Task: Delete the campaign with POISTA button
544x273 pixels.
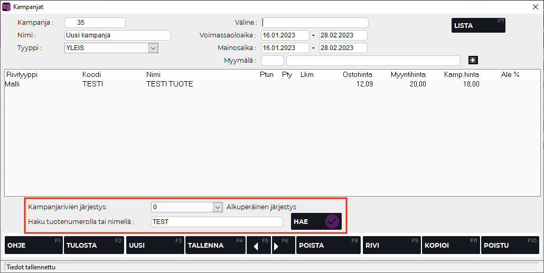Action: pyautogui.click(x=329, y=245)
